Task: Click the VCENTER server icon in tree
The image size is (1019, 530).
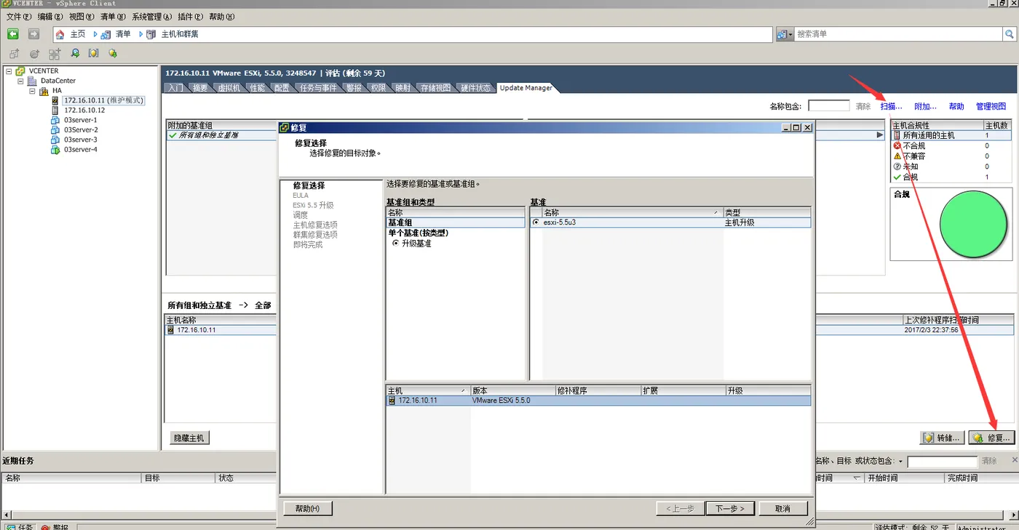Action: tap(20, 71)
